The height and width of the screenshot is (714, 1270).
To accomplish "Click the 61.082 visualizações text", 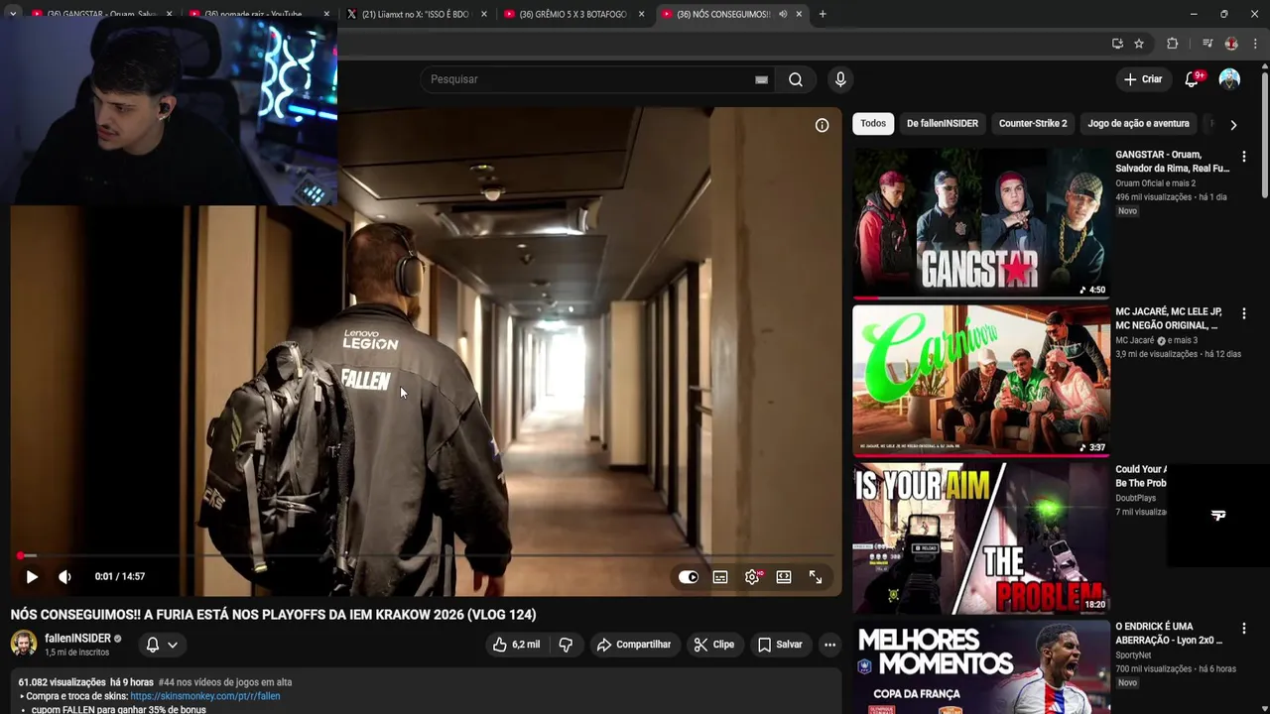I will coord(62,682).
